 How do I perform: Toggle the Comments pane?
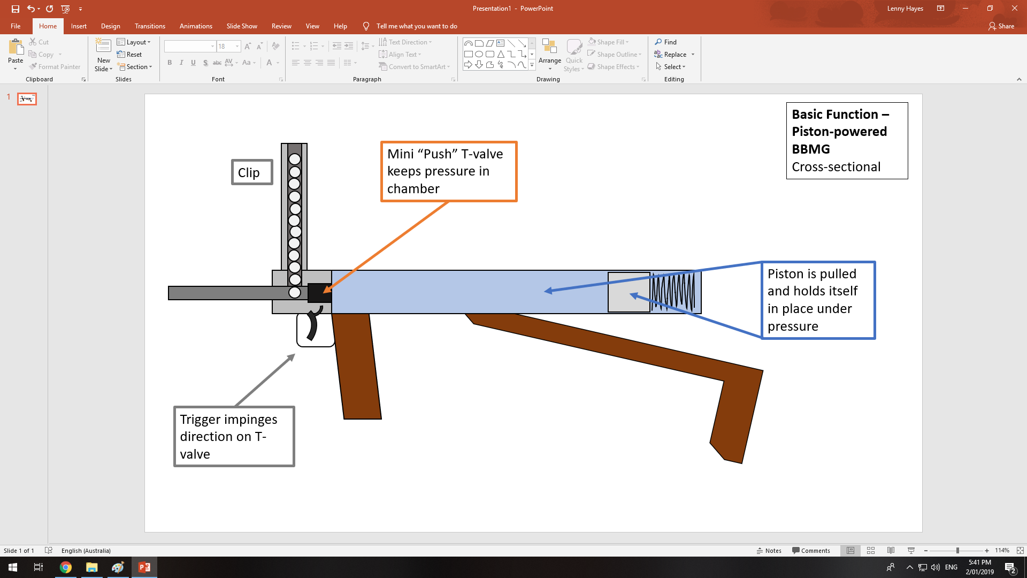coord(811,550)
